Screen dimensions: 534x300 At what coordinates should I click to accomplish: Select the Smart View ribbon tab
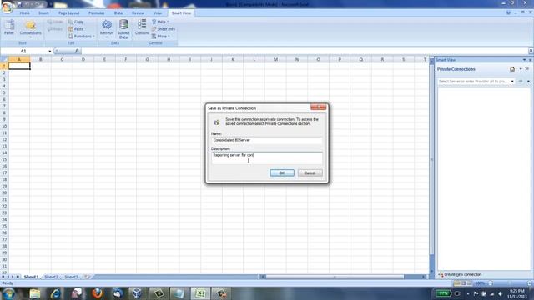(x=181, y=13)
